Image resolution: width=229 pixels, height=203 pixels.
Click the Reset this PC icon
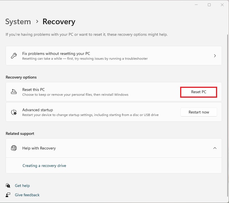coord(14,92)
